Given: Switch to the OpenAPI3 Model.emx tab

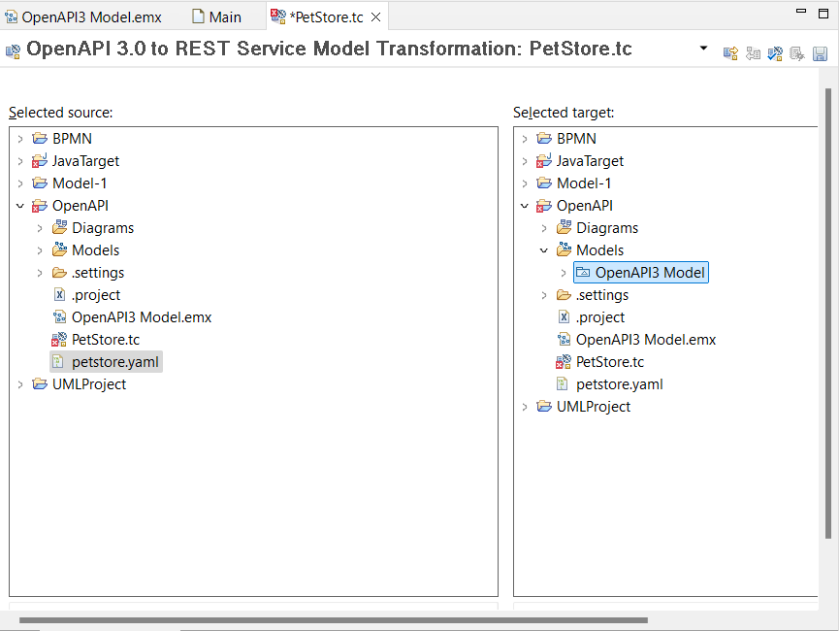Looking at the screenshot, I should coord(83,17).
